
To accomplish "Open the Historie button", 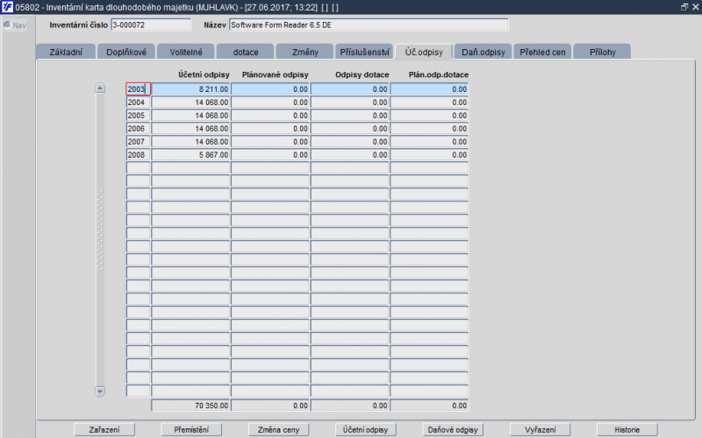I will click(x=627, y=429).
